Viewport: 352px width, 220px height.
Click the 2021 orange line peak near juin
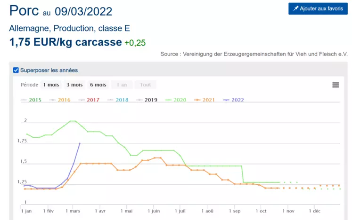pyautogui.click(x=157, y=158)
